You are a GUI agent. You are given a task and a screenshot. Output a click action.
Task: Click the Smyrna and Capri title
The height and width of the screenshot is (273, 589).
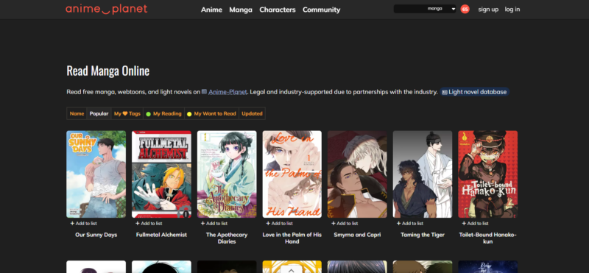click(357, 235)
